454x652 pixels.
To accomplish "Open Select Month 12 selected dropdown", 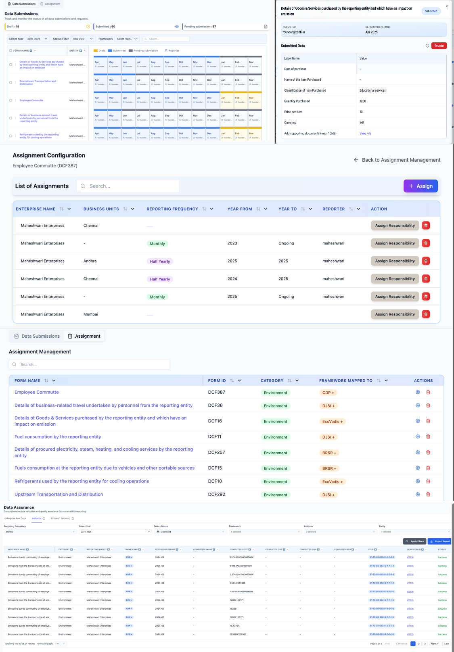I will 190,532.
